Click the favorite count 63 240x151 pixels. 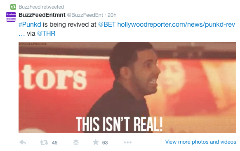coord(105,143)
